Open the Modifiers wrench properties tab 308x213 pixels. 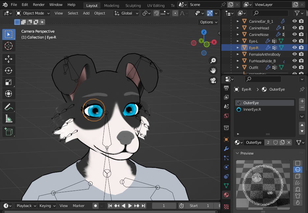tap(226, 149)
